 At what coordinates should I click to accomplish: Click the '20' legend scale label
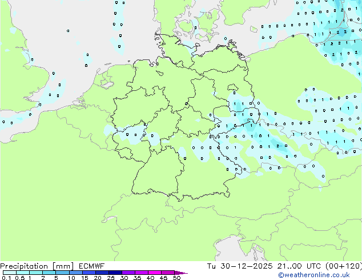(98, 278)
